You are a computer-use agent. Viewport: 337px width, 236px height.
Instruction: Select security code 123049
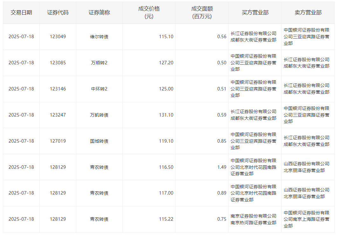58,37
